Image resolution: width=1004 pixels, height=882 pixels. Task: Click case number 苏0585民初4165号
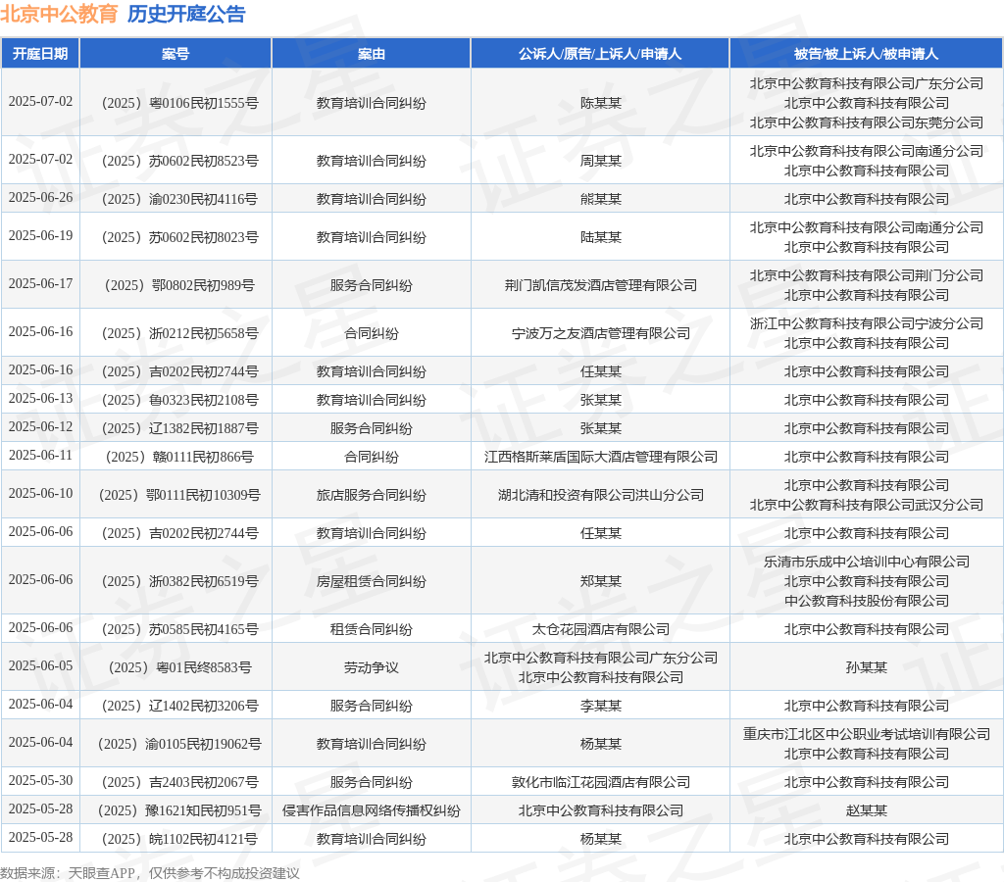tap(180, 629)
